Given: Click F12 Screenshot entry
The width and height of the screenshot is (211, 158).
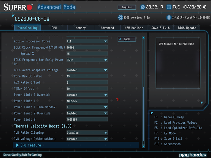Looking at the screenshot, I should pos(167,144).
